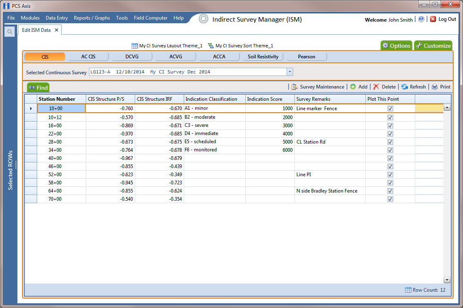Select the 'N side Bradley Station Fence' remark
The height and width of the screenshot is (308, 463).
(330, 191)
